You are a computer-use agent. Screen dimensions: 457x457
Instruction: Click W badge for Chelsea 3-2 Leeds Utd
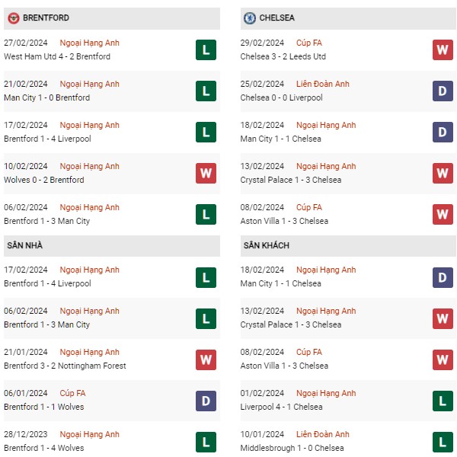pos(443,50)
